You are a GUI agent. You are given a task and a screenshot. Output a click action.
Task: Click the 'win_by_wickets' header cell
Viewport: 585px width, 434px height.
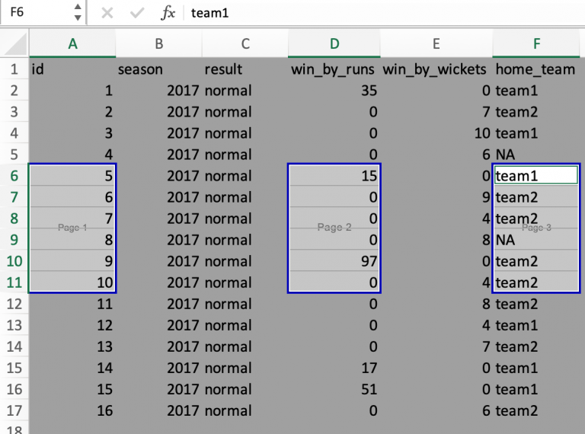436,69
